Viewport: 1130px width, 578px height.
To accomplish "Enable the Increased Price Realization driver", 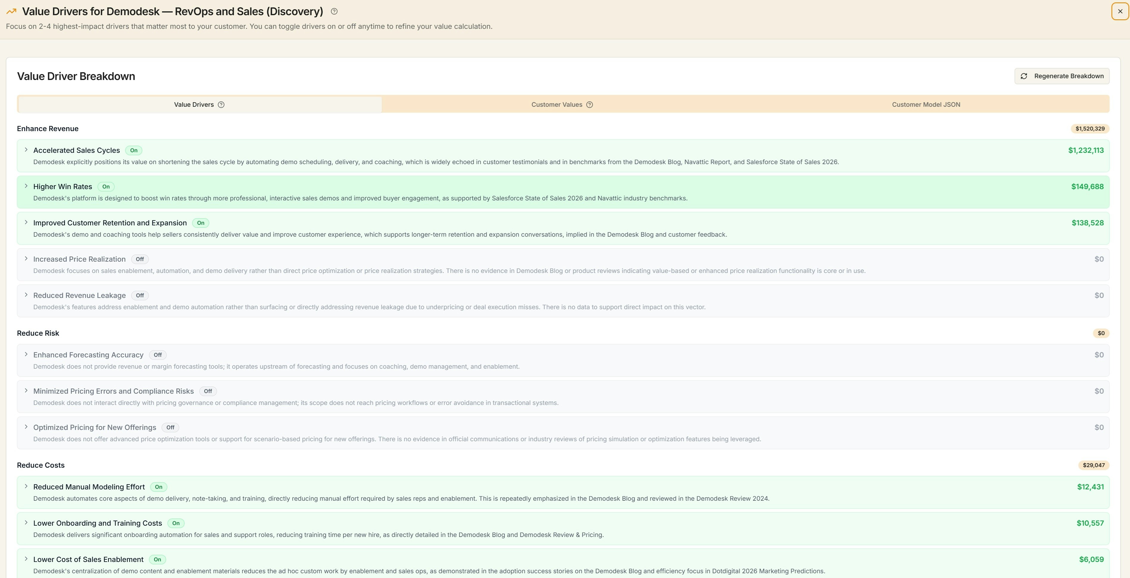I will pyautogui.click(x=140, y=259).
